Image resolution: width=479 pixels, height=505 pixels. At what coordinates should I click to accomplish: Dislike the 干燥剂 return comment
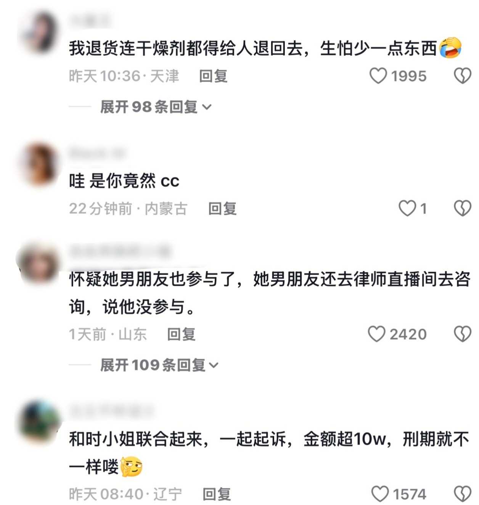463,76
